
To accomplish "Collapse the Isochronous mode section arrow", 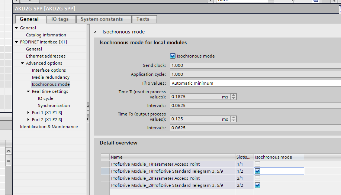I will [x=95, y=32].
